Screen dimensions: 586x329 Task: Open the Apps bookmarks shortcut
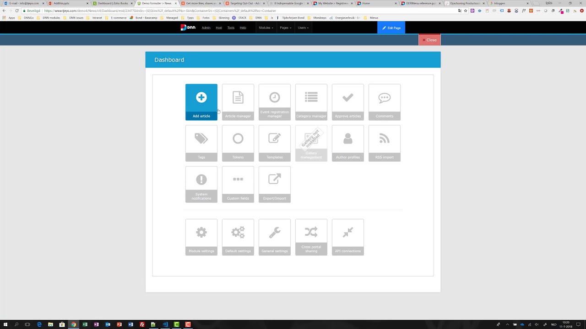(9, 18)
